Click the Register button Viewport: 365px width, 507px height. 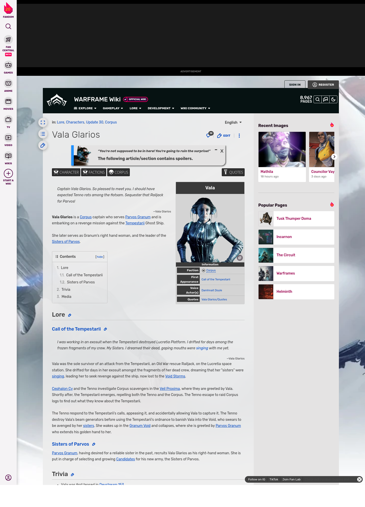(323, 85)
